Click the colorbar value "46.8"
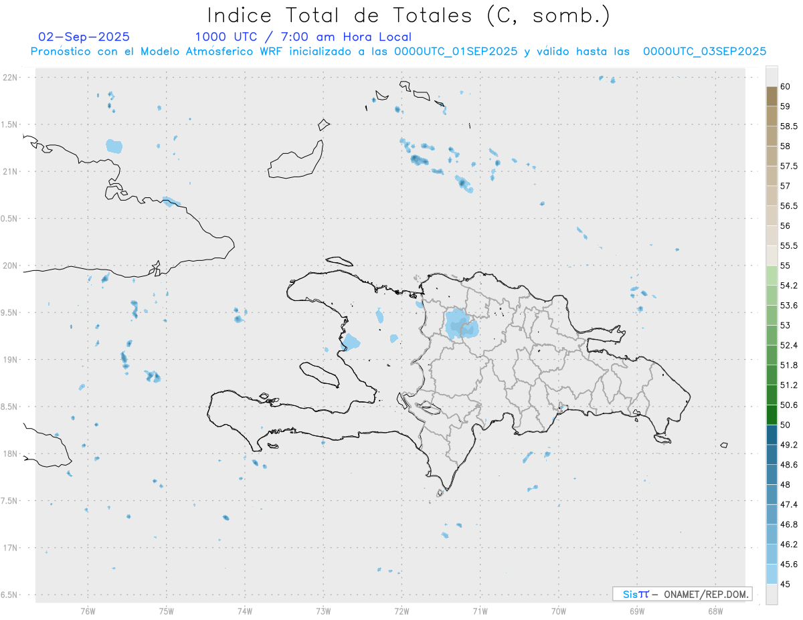The image size is (803, 620). click(788, 524)
